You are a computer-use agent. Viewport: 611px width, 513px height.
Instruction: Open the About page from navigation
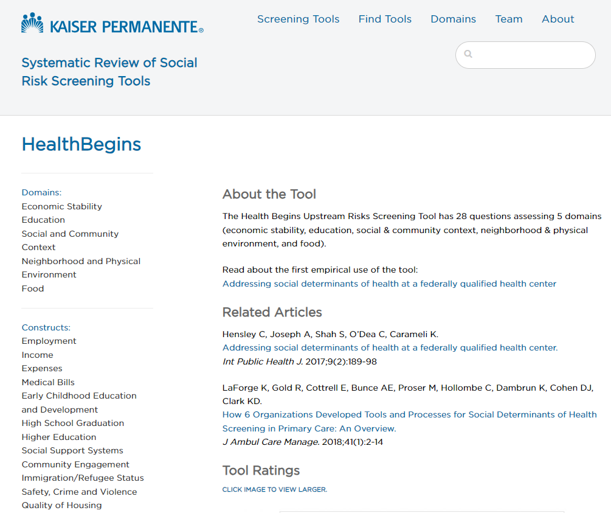557,19
